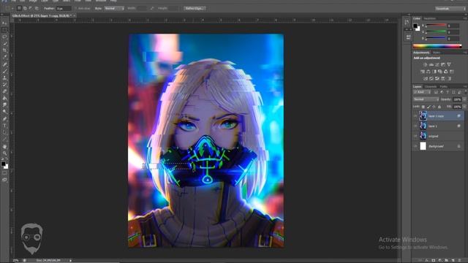Open the Opacity slider dropdown arrow
The height and width of the screenshot is (263, 468).
click(x=464, y=99)
